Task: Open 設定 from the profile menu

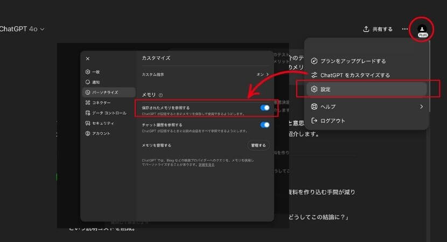Action: click(366, 89)
